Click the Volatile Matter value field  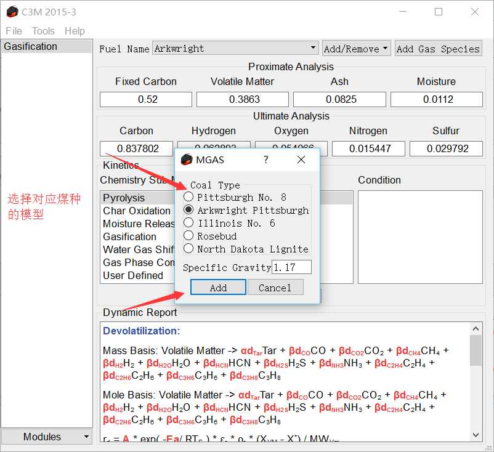pyautogui.click(x=243, y=99)
